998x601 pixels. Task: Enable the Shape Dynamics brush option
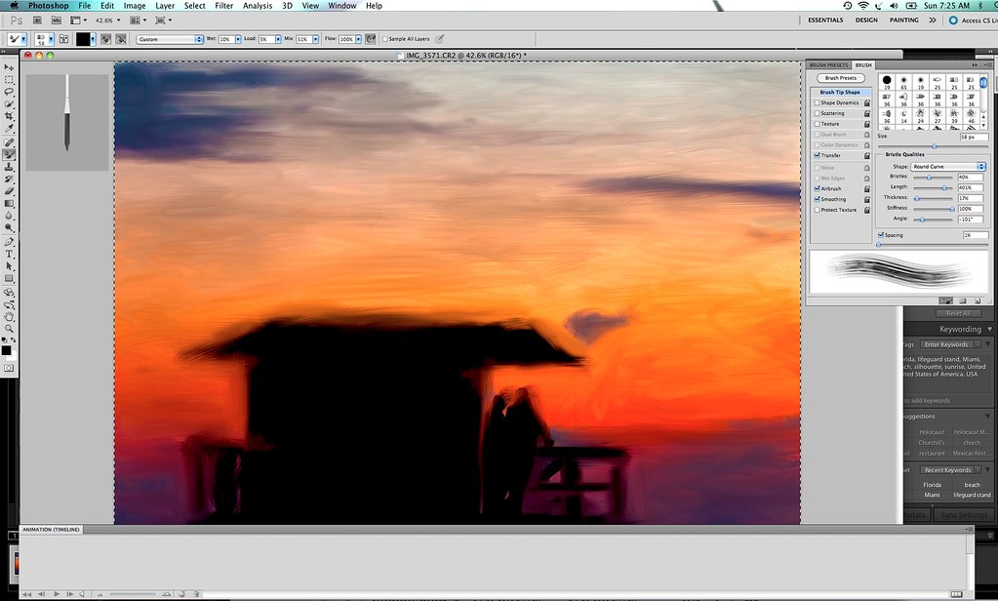click(x=817, y=102)
